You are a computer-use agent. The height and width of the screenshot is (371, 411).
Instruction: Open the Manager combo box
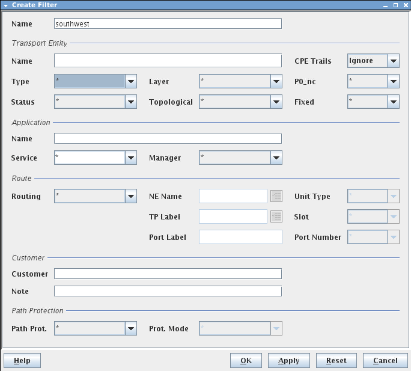point(276,158)
